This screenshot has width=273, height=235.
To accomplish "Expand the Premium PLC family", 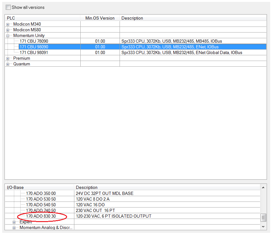I will [8, 58].
